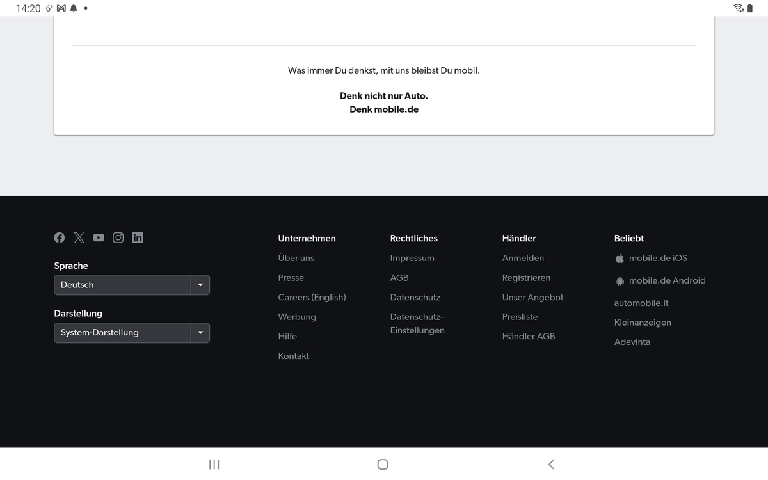The image size is (768, 480).
Task: Open the automobile.it link
Action: click(641, 303)
